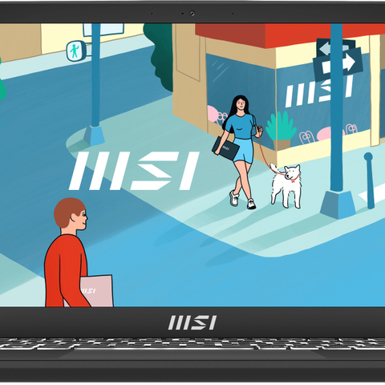Click the man in the red sweater
The height and width of the screenshot is (385, 385).
coord(67,253)
